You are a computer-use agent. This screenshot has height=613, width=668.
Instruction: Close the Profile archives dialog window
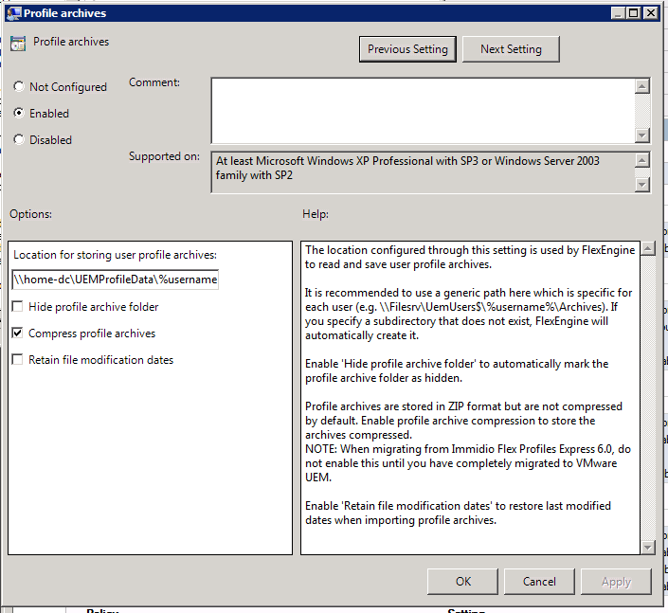[x=649, y=13]
